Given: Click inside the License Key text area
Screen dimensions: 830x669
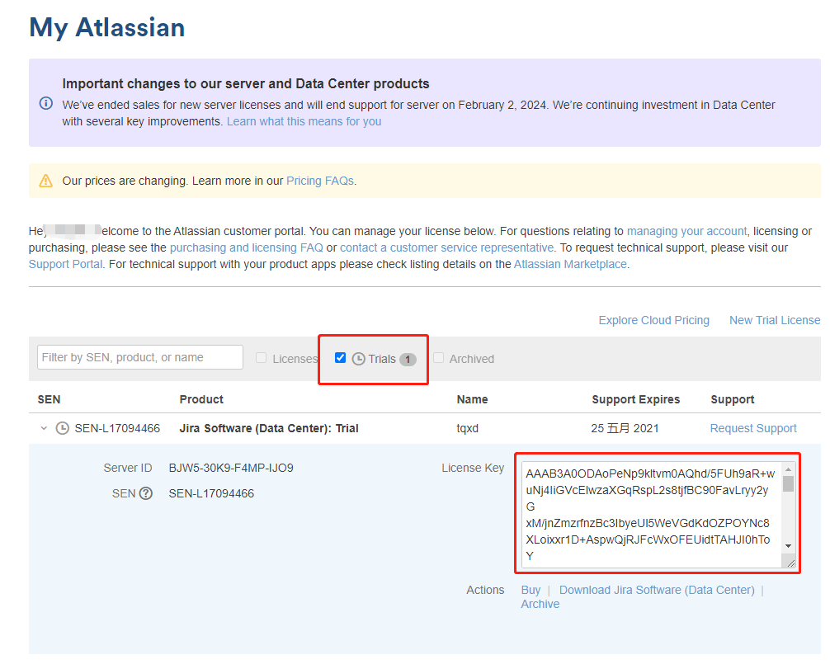Looking at the screenshot, I should click(x=651, y=515).
